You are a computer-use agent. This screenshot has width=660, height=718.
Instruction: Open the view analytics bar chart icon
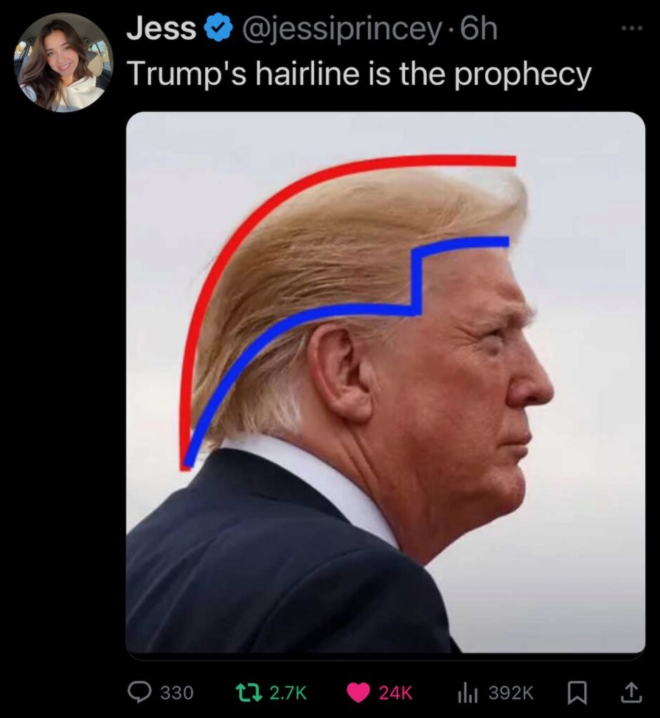tap(468, 692)
